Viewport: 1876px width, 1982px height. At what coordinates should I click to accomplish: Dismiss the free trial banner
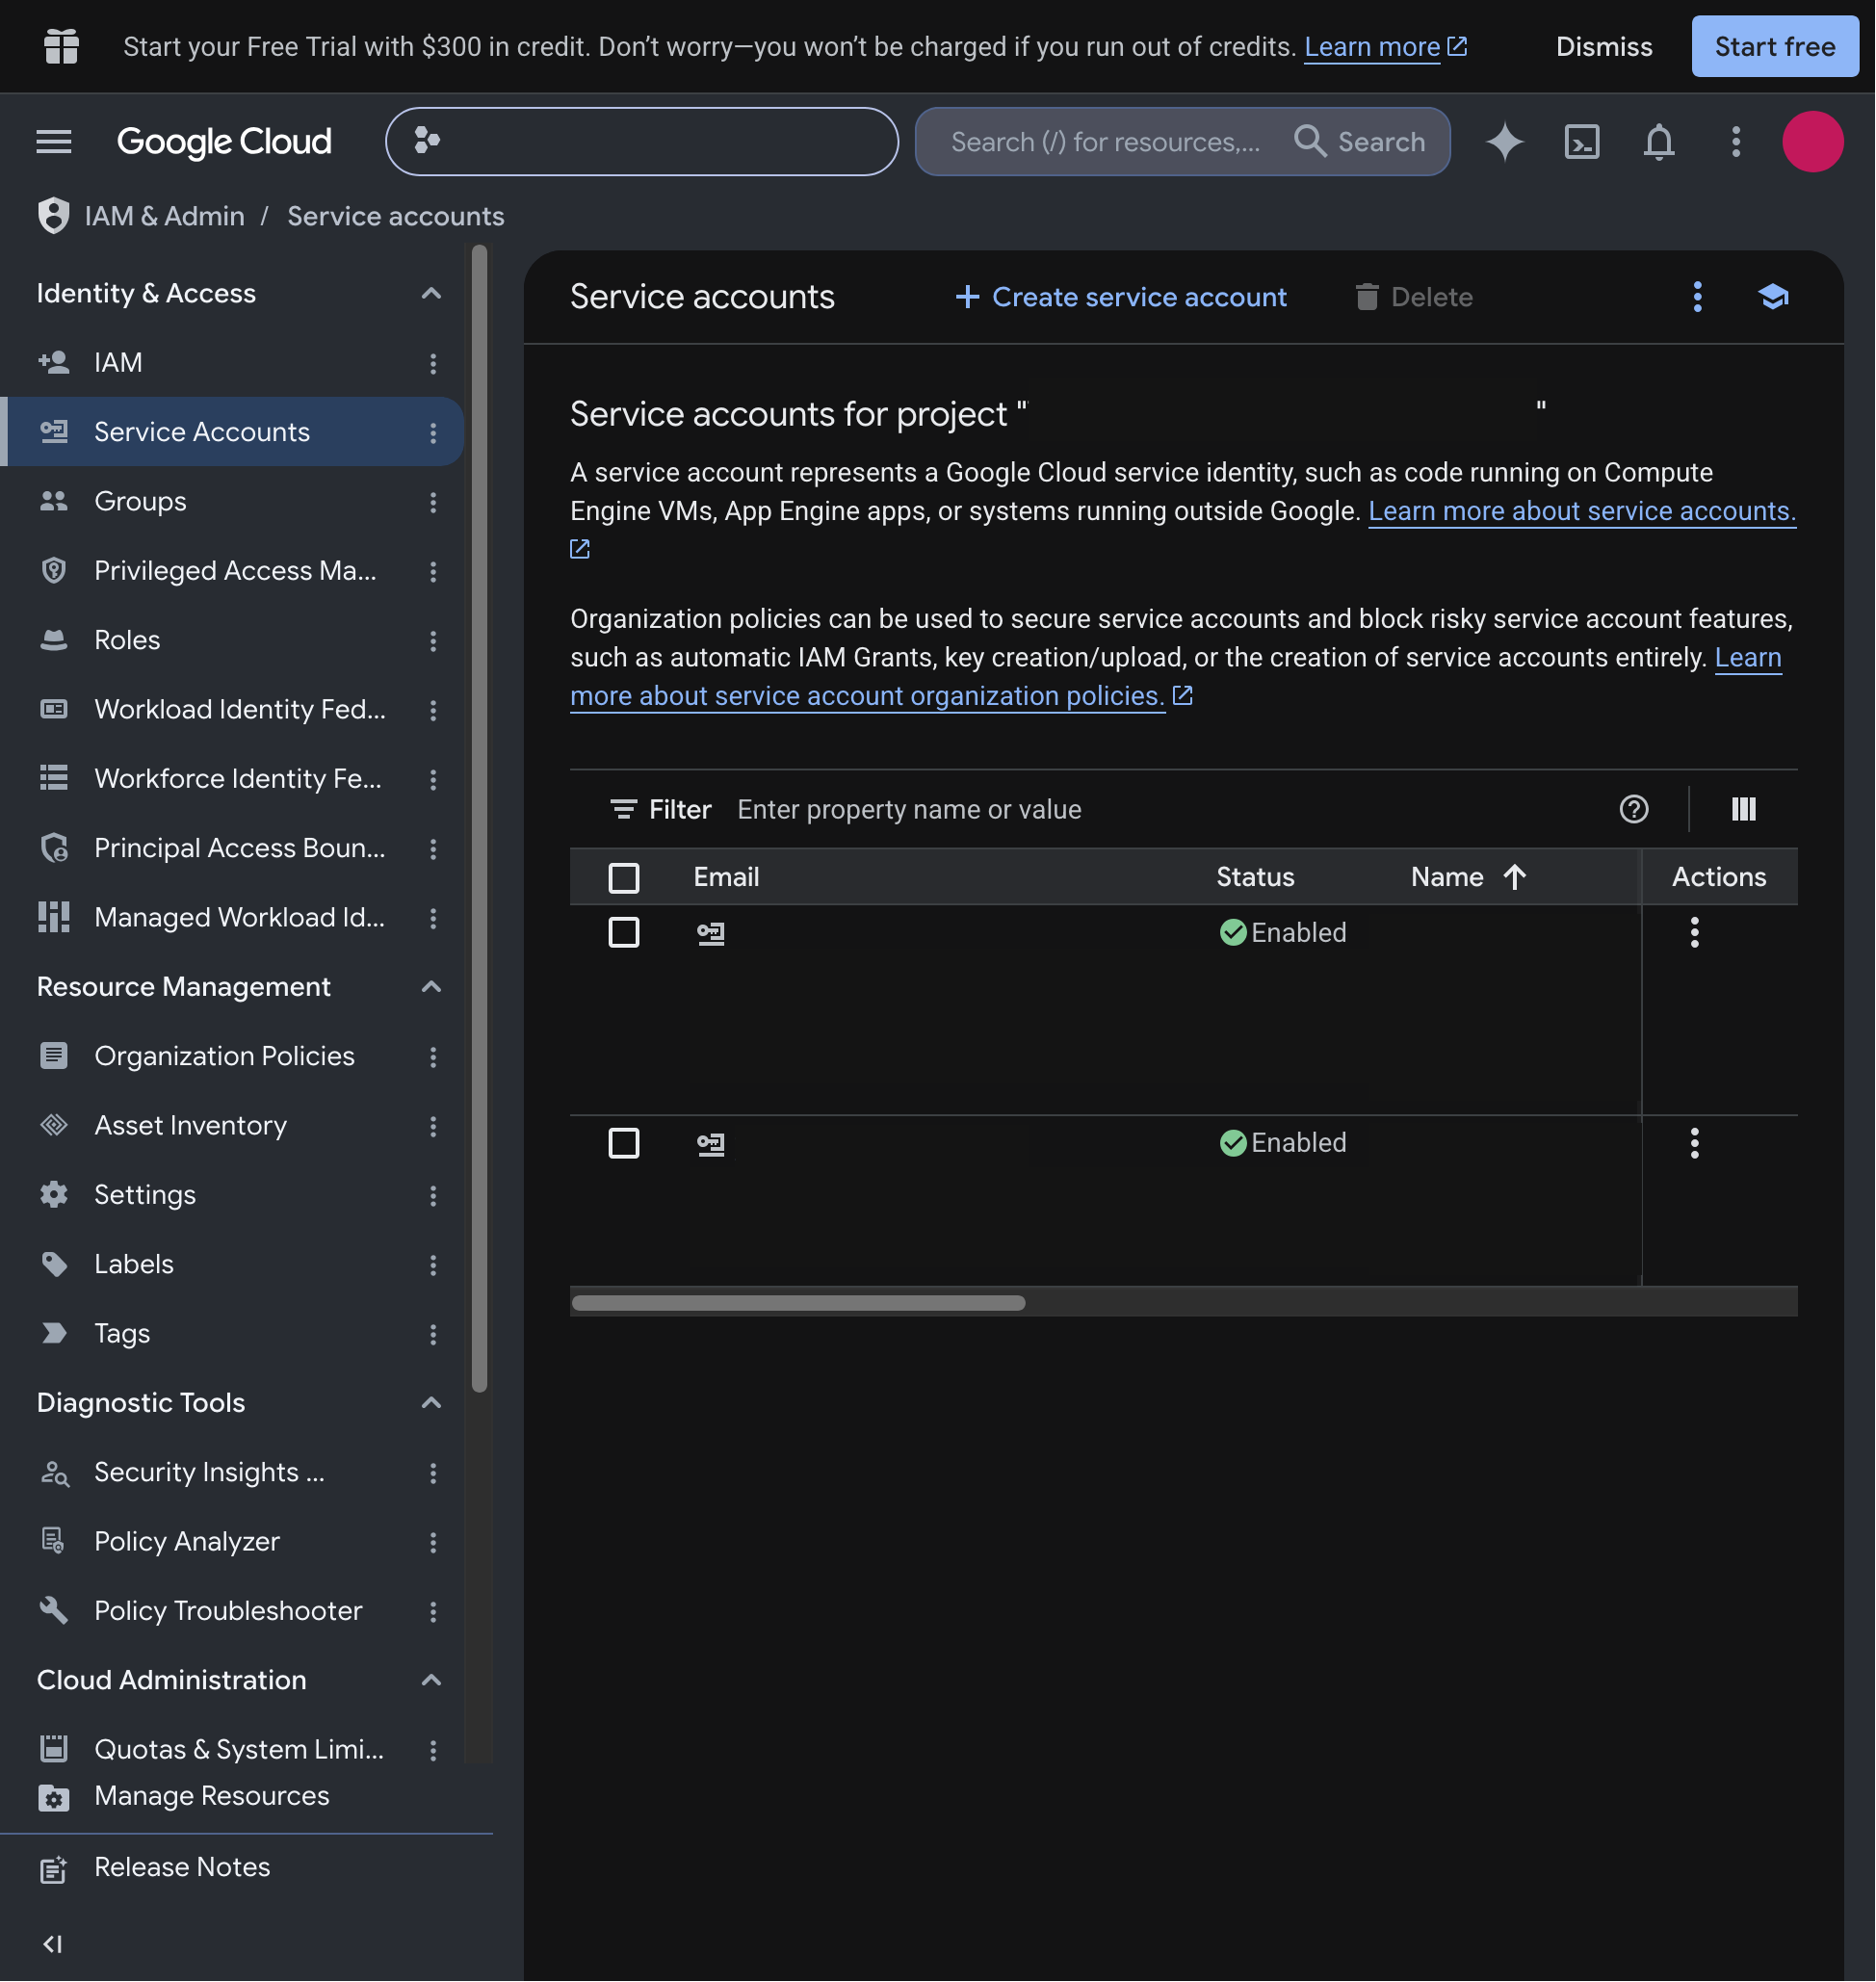tap(1604, 47)
